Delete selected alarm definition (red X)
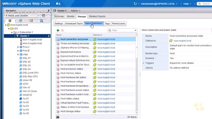The height and width of the screenshot is (119, 212). [62, 30]
